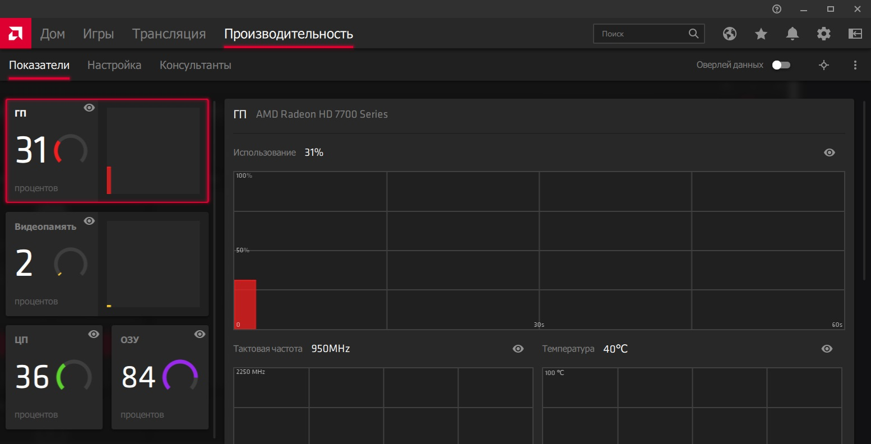This screenshot has height=444, width=871.
Task: Click the ГП red usage gauge
Action: (x=71, y=150)
